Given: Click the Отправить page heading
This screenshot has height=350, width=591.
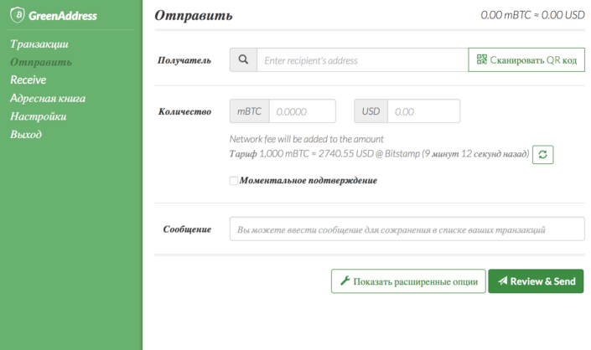Looking at the screenshot, I should [x=194, y=15].
